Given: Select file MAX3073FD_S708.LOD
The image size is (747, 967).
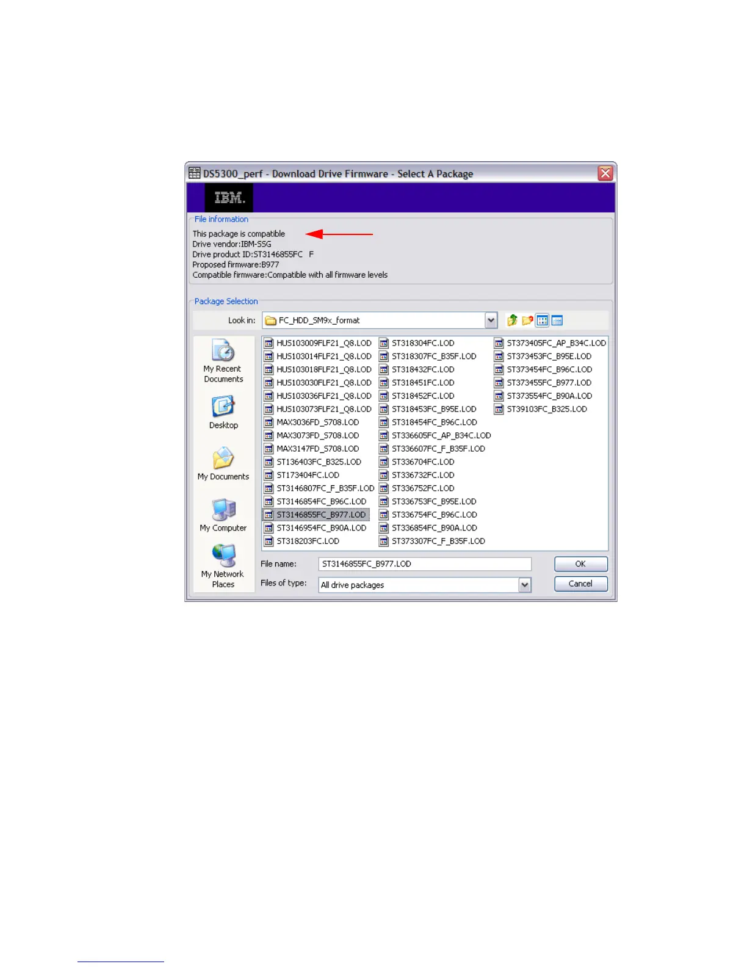Looking at the screenshot, I should (312, 436).
